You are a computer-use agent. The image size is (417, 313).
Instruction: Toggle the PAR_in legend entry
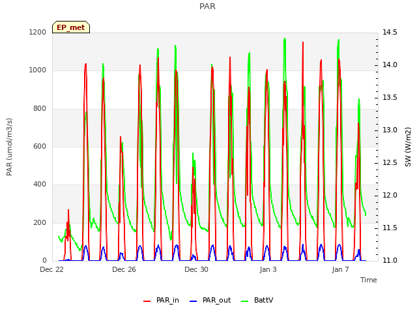point(161,300)
